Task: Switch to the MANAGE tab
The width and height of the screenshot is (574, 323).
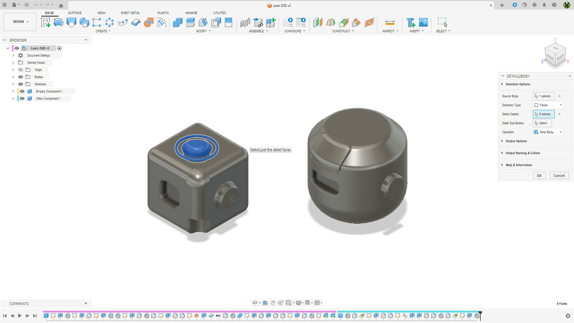Action: 191,13
